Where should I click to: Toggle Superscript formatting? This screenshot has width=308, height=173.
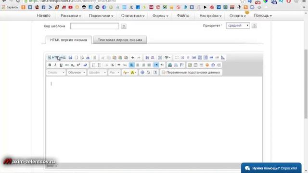[x=78, y=65]
